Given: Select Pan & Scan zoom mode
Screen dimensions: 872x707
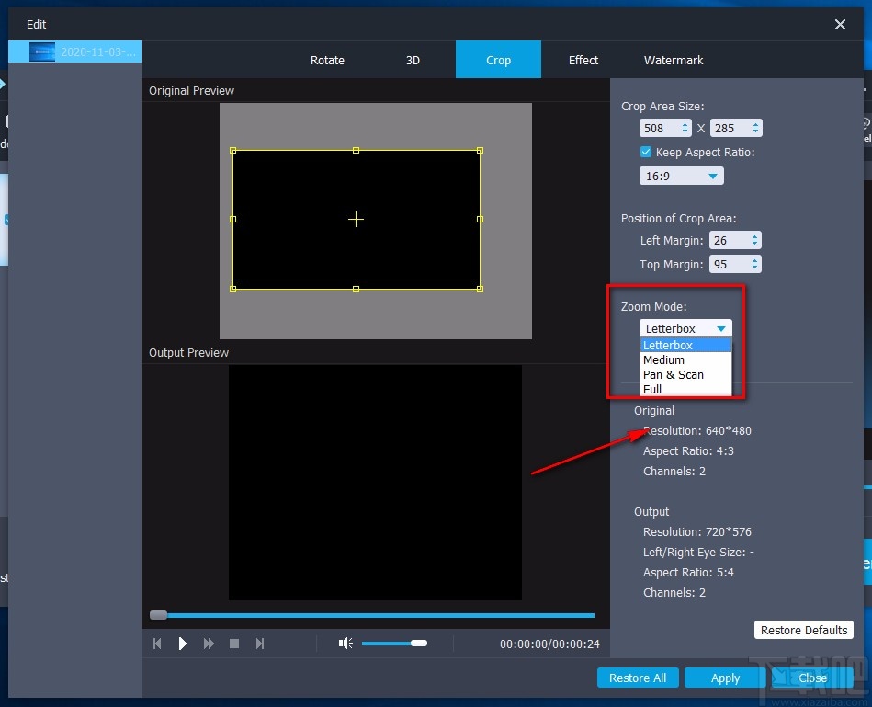Looking at the screenshot, I should pos(674,374).
